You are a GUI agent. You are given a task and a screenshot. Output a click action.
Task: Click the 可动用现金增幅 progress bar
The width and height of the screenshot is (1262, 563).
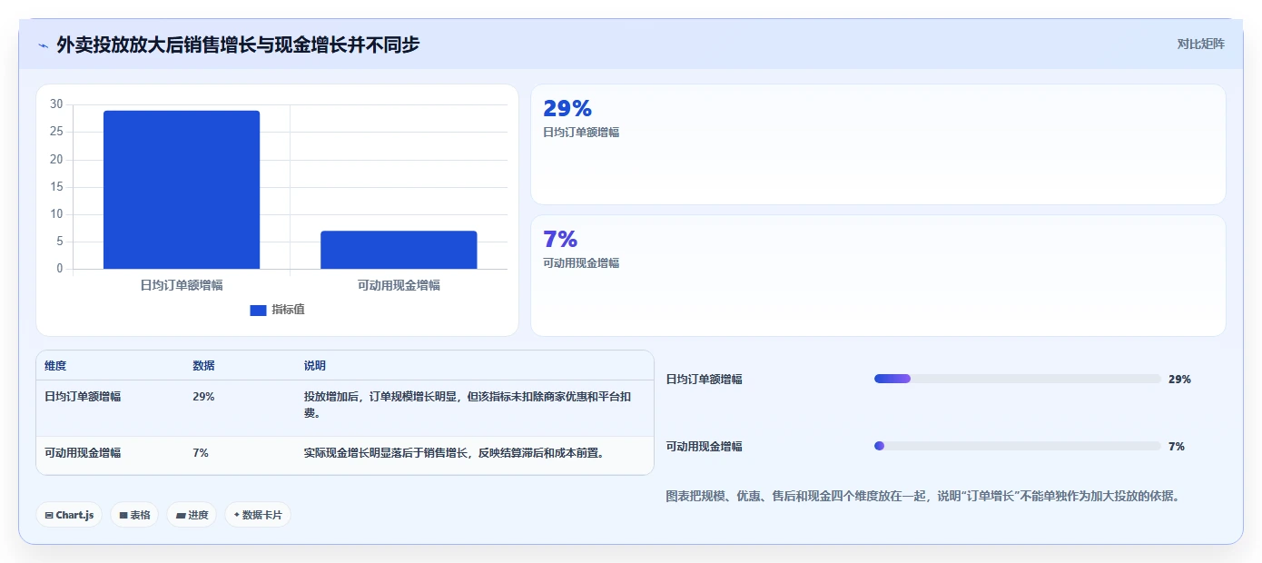(x=1018, y=446)
